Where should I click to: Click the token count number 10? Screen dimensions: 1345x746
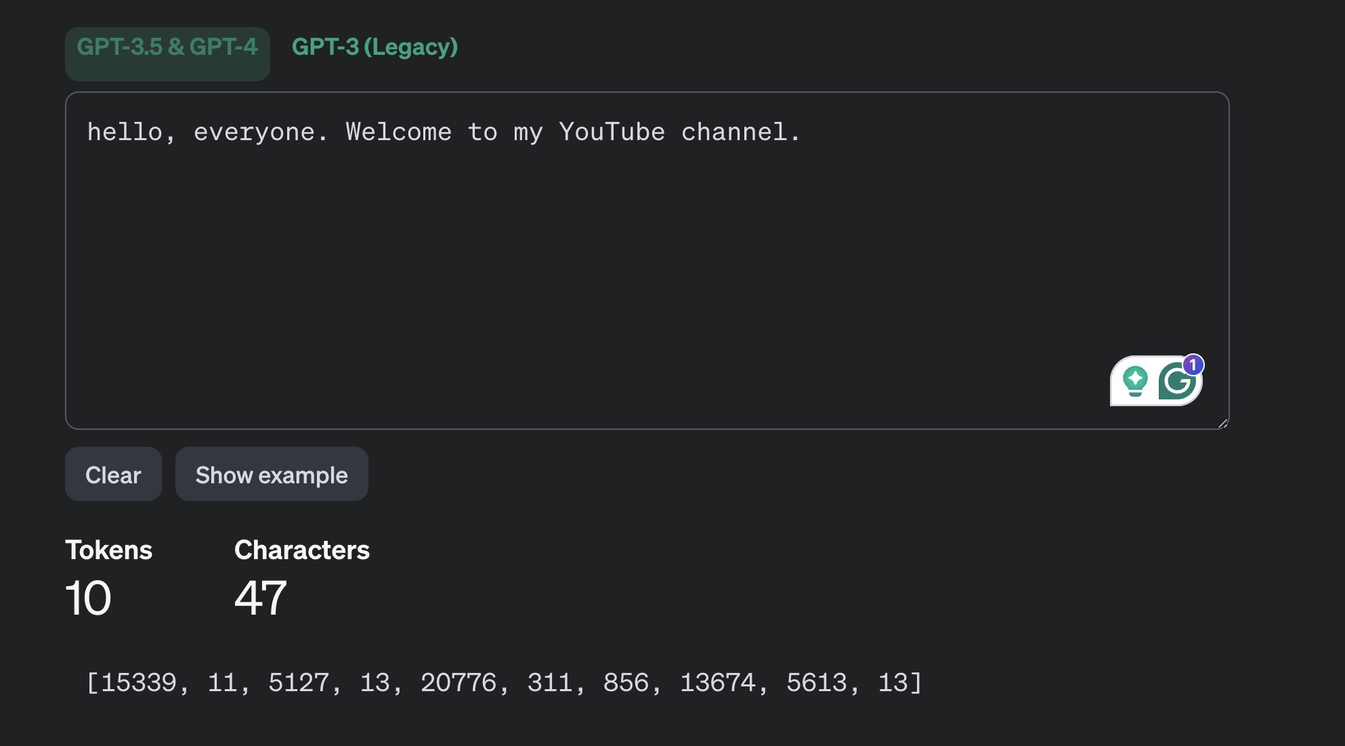pyautogui.click(x=88, y=598)
